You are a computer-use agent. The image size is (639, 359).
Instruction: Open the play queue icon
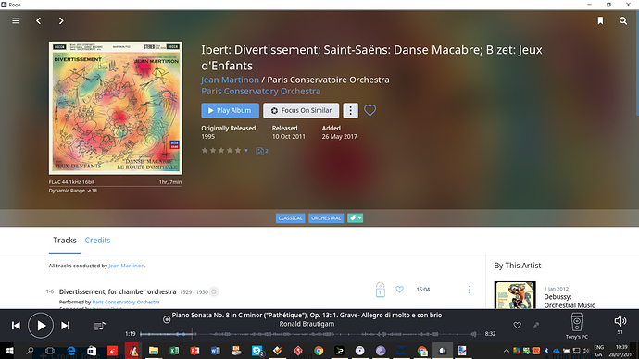click(100, 326)
